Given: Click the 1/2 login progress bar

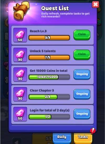Looking at the screenshot, I should click(49, 117).
